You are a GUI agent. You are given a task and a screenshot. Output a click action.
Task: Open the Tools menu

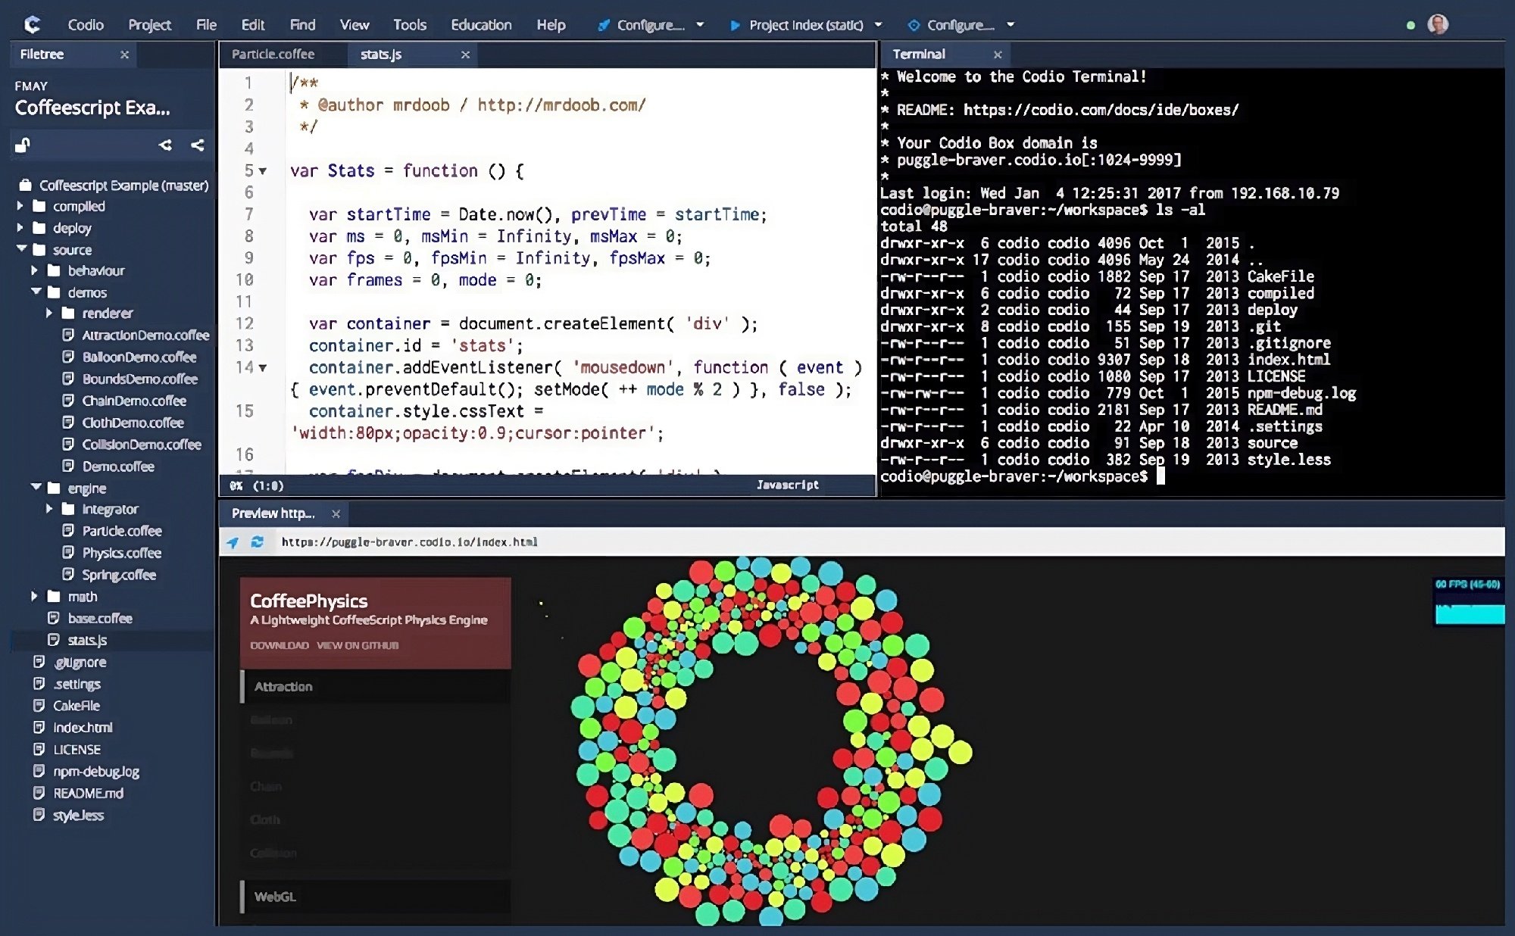pos(410,24)
